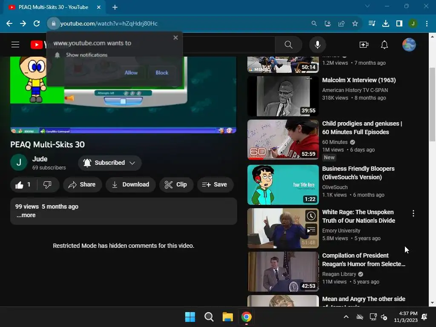Click the install app icon in address bar
This screenshot has width=436, height=327.
pyautogui.click(x=327, y=24)
